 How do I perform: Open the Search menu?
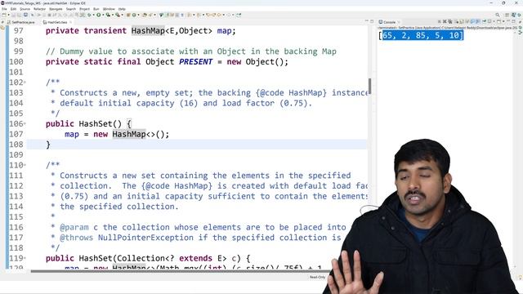pos(71,9)
